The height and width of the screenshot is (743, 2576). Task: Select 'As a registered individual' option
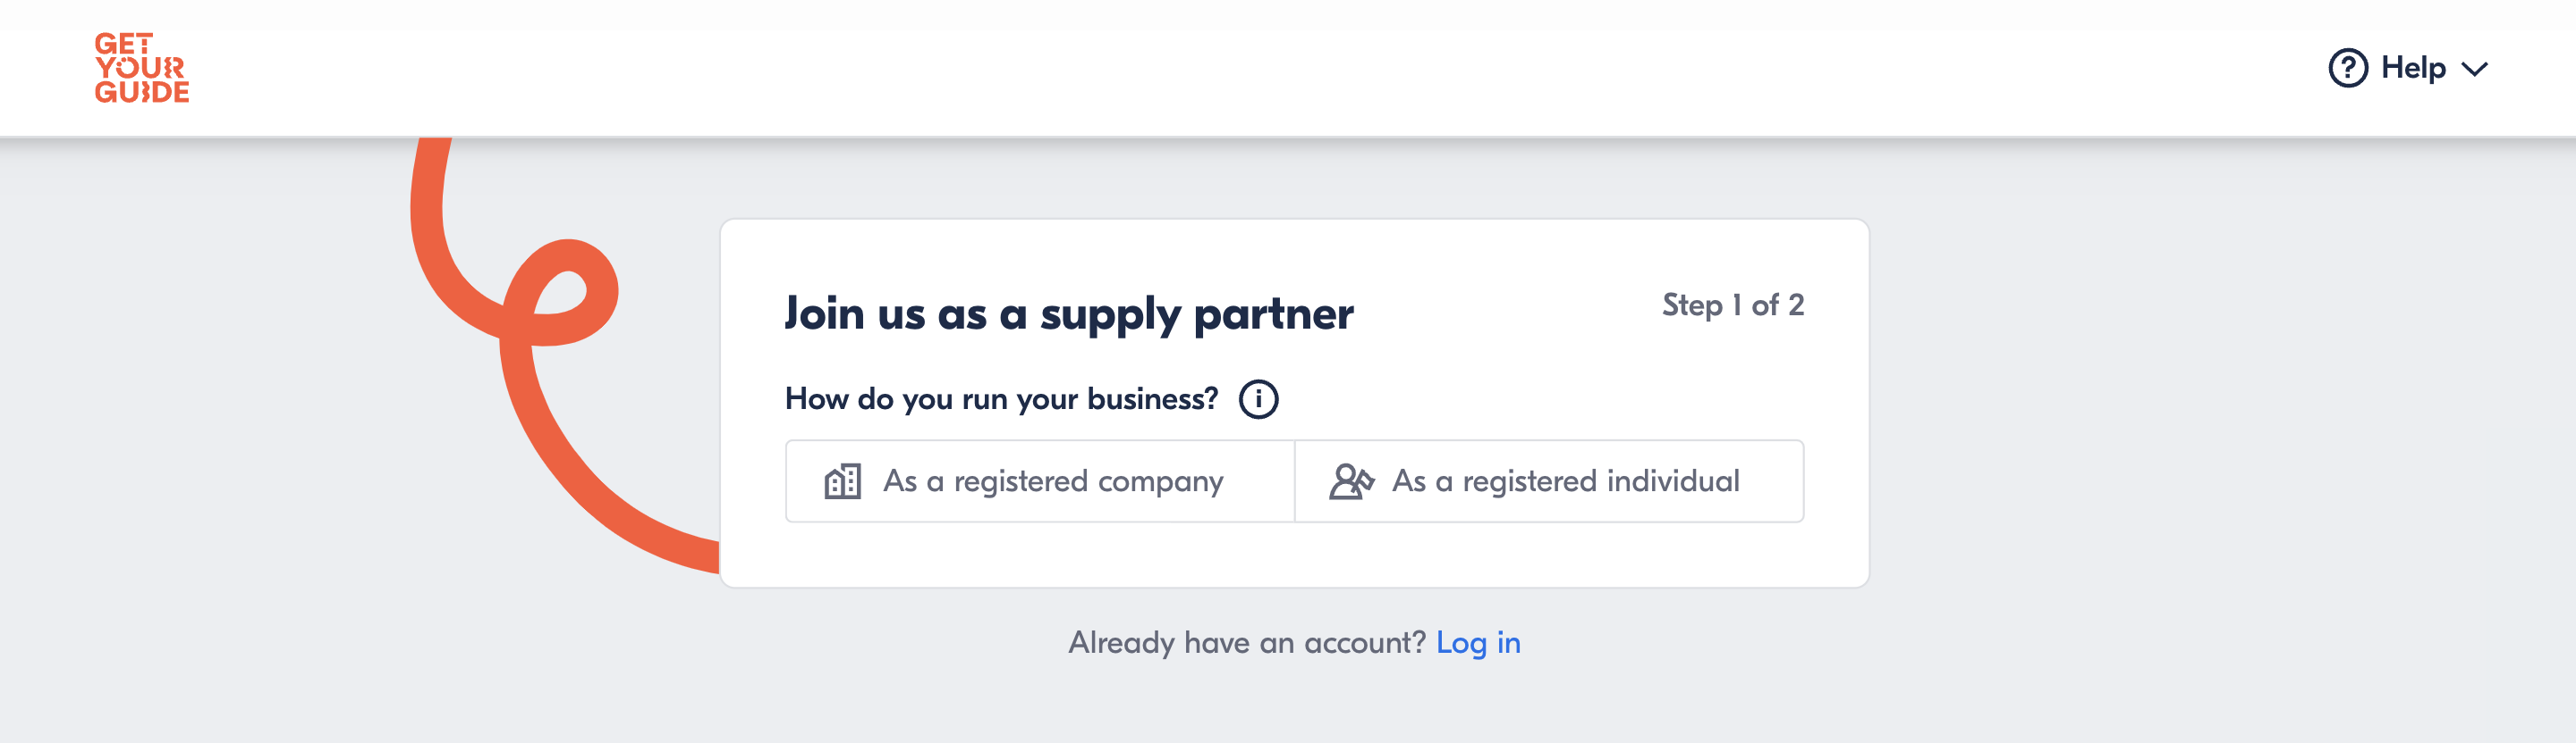[x=1548, y=480]
